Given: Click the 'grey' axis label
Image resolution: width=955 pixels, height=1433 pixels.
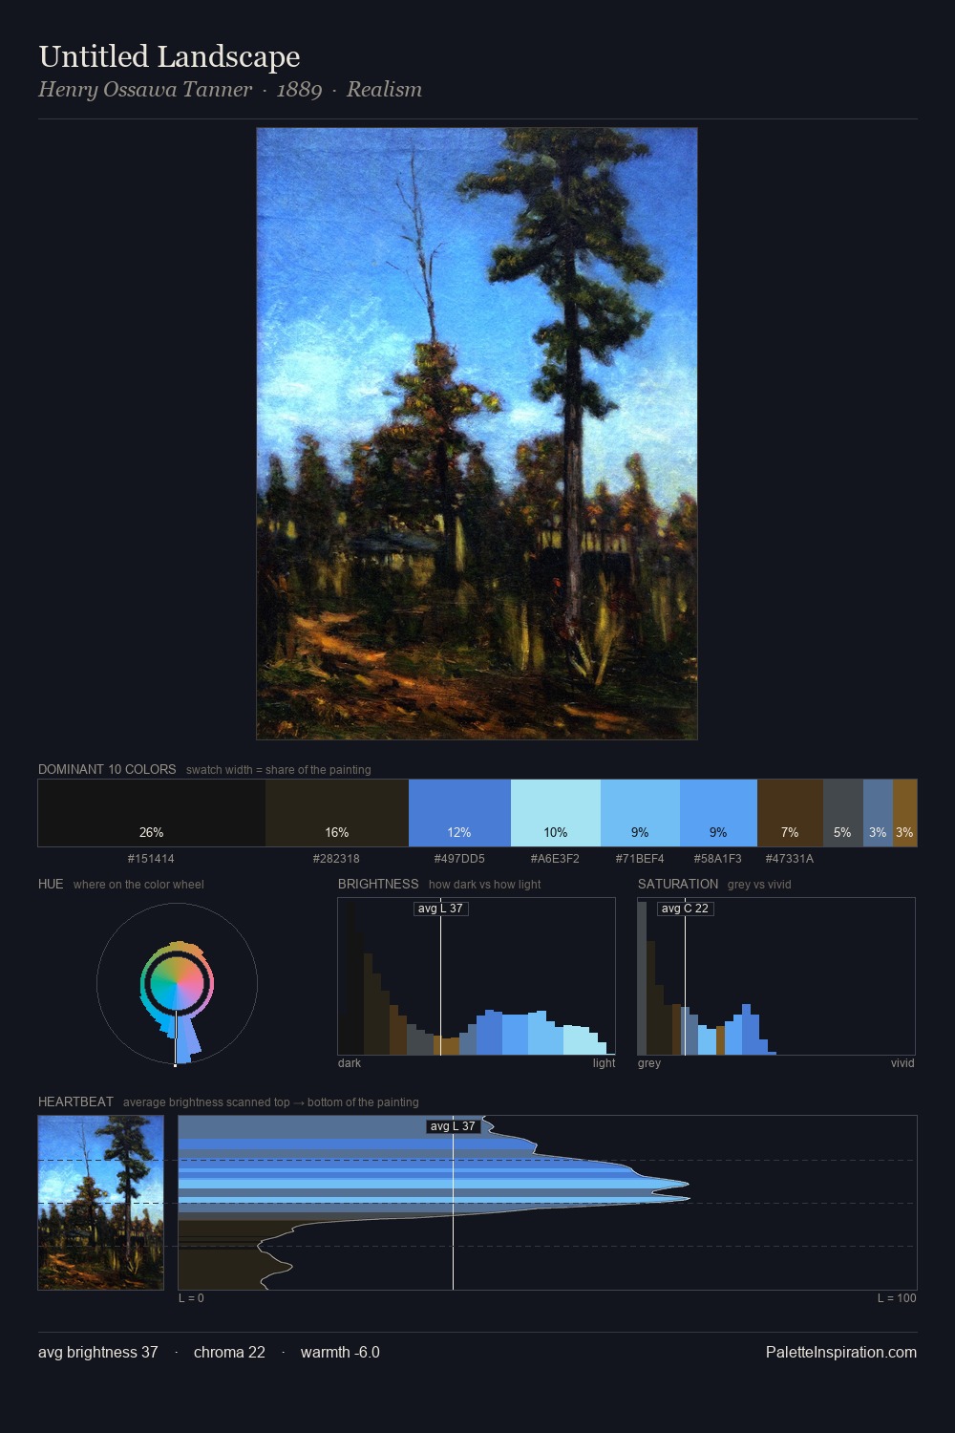Looking at the screenshot, I should [649, 1063].
